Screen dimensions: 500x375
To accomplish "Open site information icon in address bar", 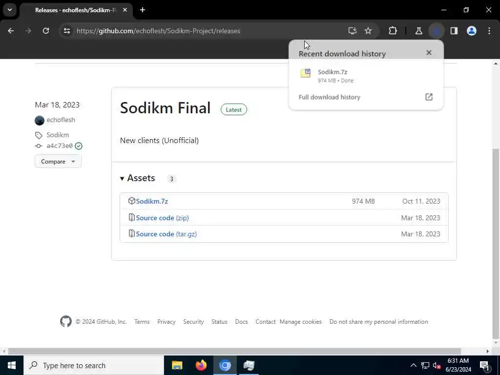I will click(x=66, y=31).
